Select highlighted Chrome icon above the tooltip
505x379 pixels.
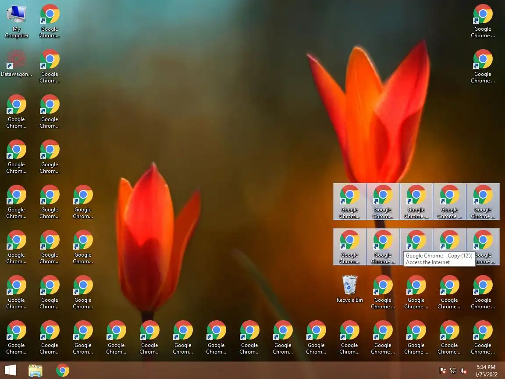pyautogui.click(x=416, y=240)
